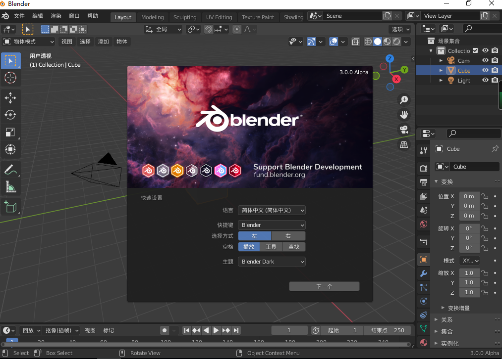Select the Move tool in left toolbar
502x359 pixels.
(x=10, y=98)
